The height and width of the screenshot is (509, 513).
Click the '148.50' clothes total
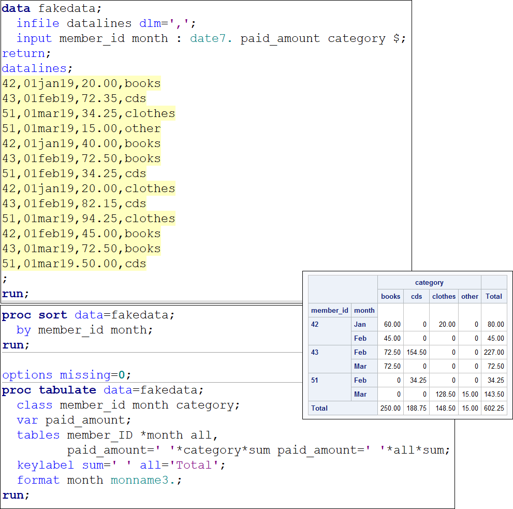coord(445,408)
